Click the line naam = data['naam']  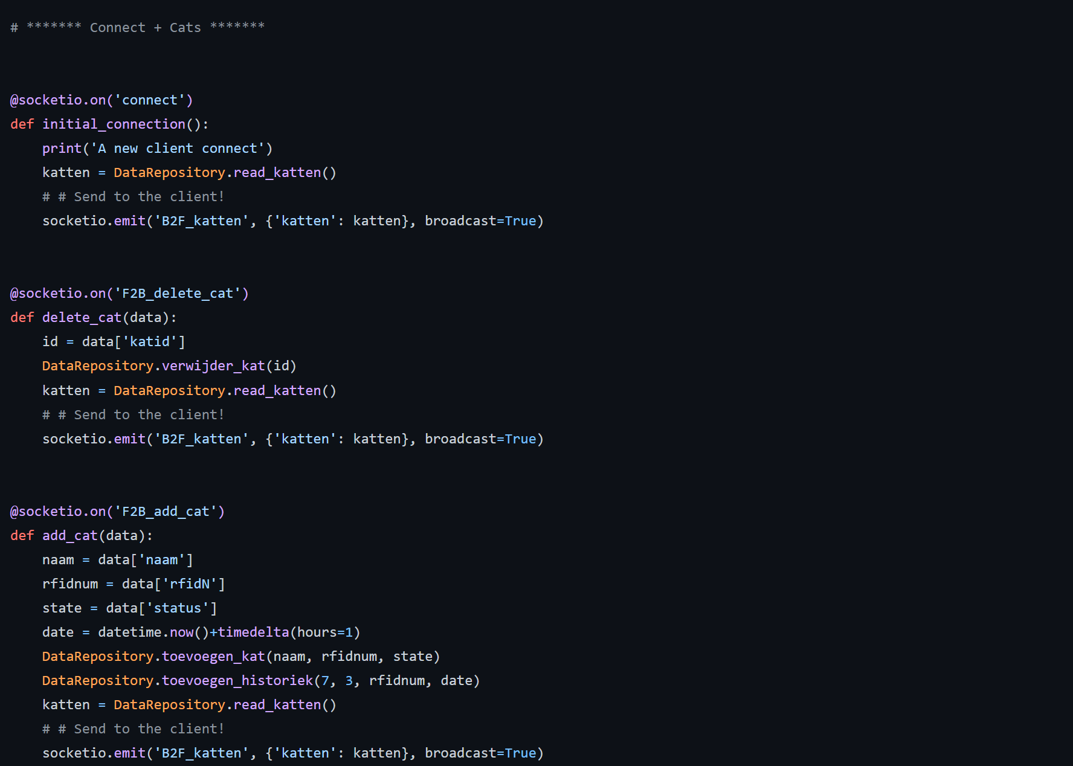(x=118, y=559)
